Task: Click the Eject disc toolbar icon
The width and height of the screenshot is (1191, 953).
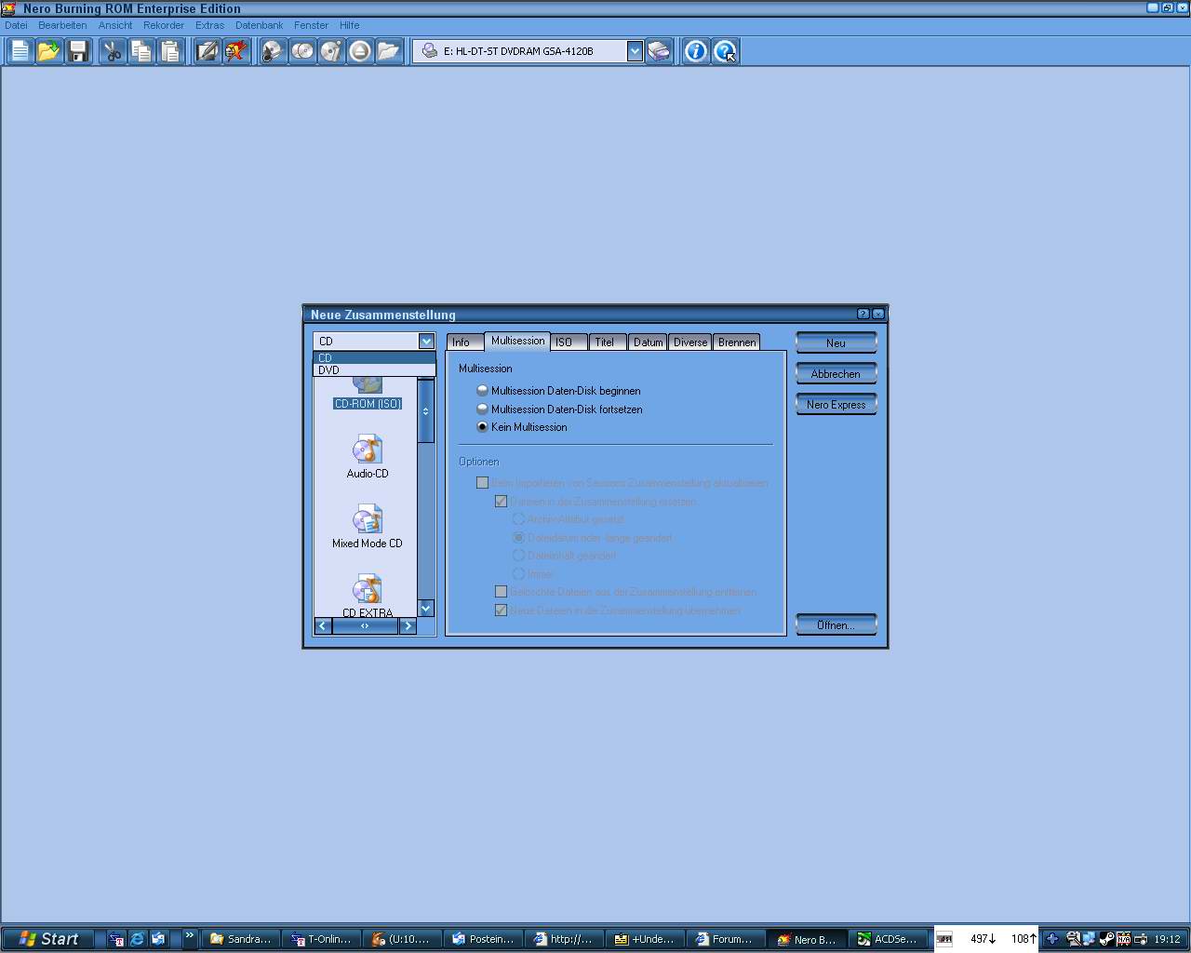Action: click(x=359, y=51)
